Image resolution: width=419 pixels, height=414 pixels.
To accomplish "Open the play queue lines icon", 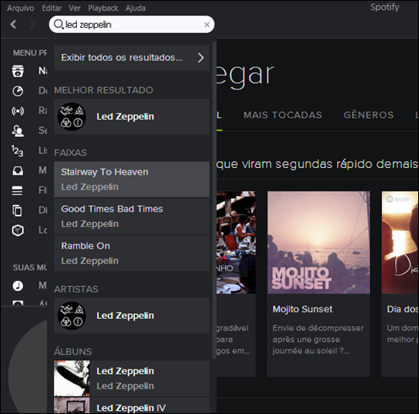I will coord(17,190).
